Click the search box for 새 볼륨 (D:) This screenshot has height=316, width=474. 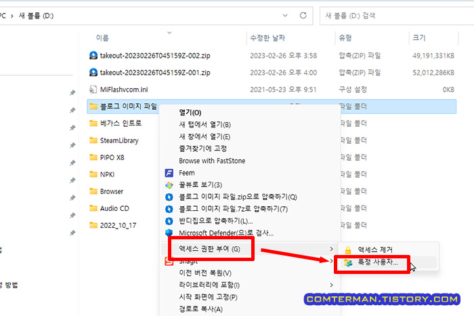tap(397, 16)
